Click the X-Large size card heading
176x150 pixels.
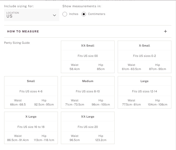pos(31,117)
